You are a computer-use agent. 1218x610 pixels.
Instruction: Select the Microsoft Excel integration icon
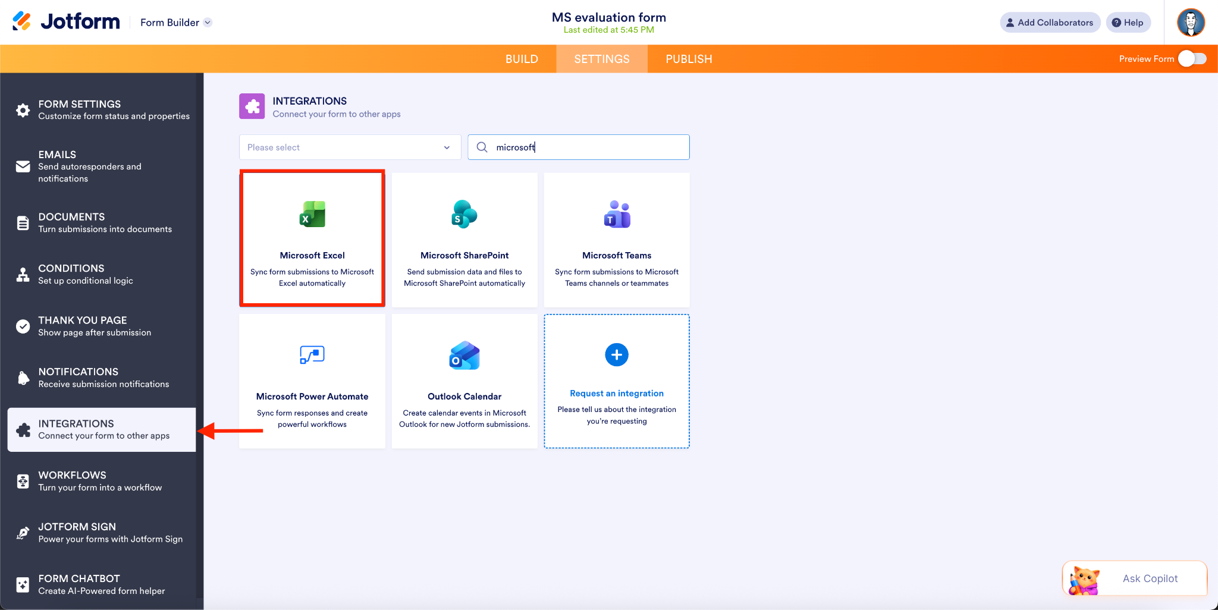pyautogui.click(x=312, y=215)
